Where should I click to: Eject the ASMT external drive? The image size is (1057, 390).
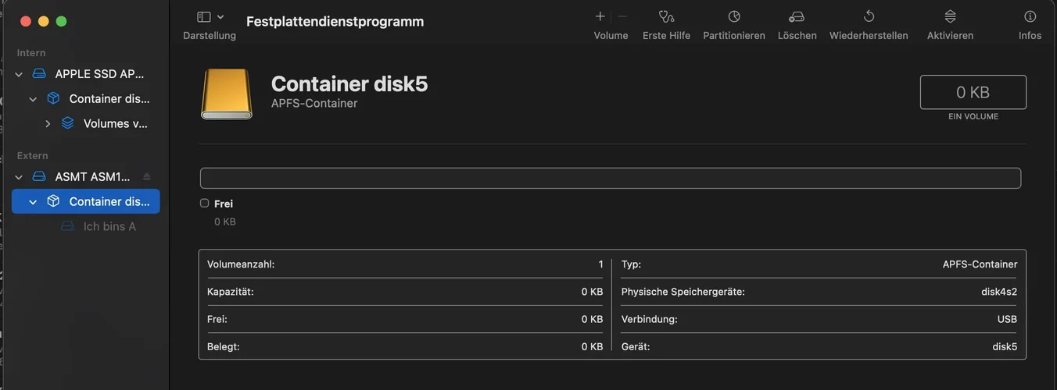(x=146, y=177)
